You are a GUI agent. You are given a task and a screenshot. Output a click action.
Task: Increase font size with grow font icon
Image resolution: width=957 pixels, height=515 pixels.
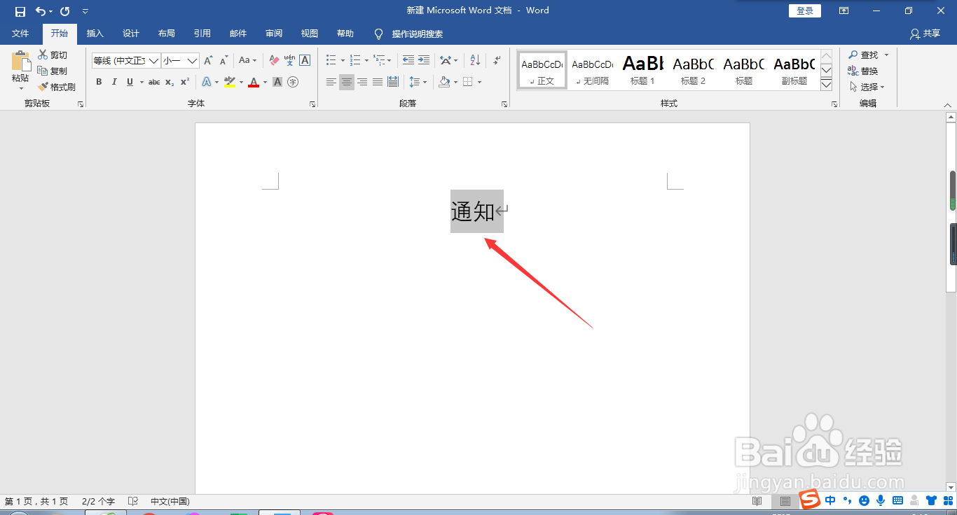[x=208, y=61]
